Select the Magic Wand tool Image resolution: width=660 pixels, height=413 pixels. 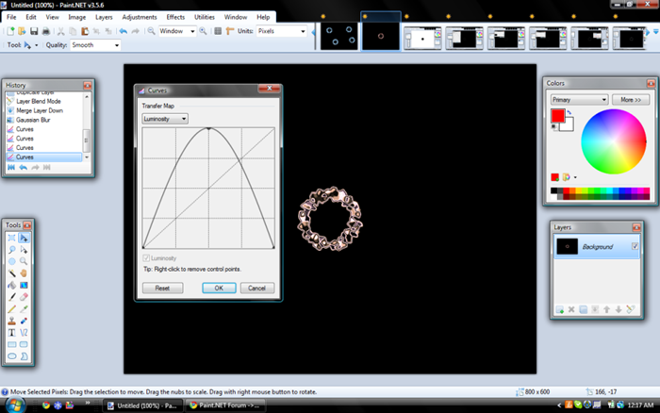tap(11, 273)
